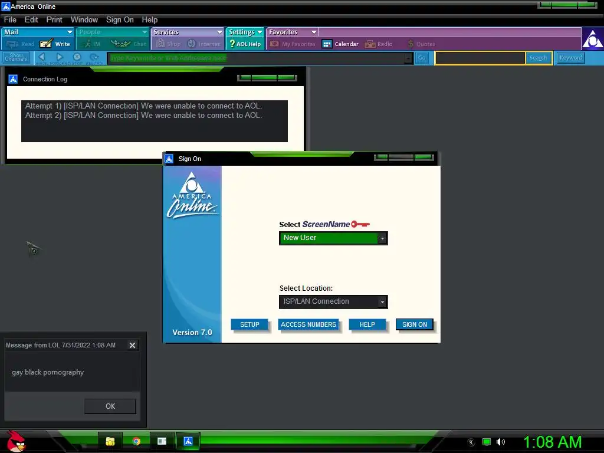
Task: Open the Calendar toolbar icon
Action: pos(340,44)
